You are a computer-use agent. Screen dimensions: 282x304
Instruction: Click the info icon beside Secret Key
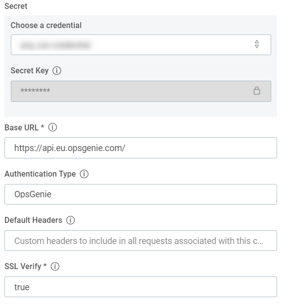(x=57, y=70)
